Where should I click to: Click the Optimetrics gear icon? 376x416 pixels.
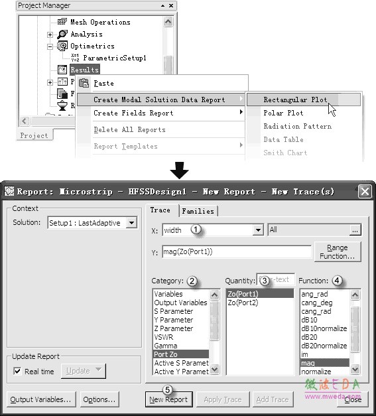click(62, 46)
